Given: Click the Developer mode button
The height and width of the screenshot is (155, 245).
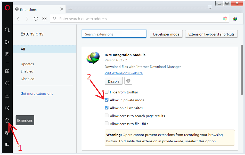Looking at the screenshot, I should 166,34.
